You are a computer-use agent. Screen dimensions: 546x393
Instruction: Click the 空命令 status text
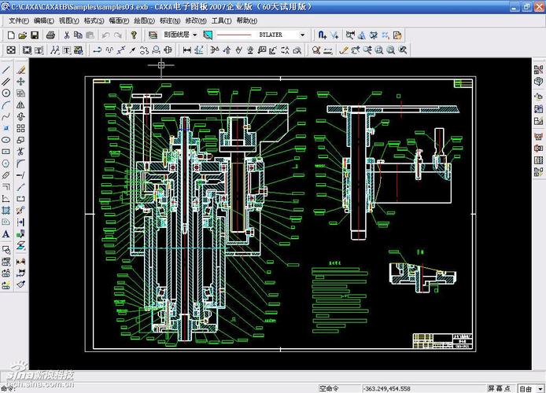[329, 388]
